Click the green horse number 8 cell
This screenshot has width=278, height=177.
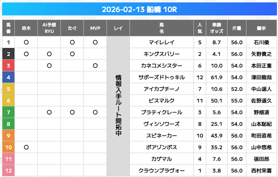coord(9,124)
